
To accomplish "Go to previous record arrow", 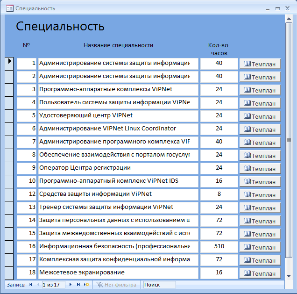I will [x=38, y=285].
